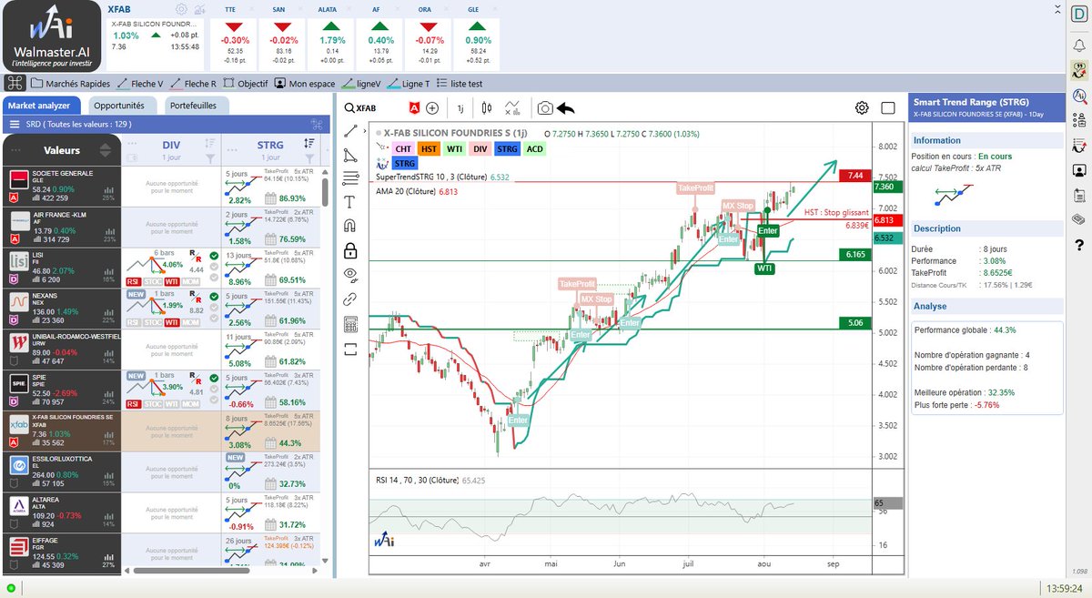The width and height of the screenshot is (1092, 598).
Task: Open the indicators icon in chart toolbar
Action: [514, 107]
